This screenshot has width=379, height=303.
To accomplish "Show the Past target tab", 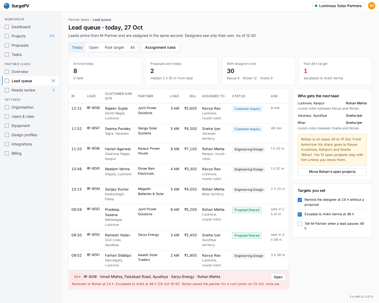I will 114,47.
